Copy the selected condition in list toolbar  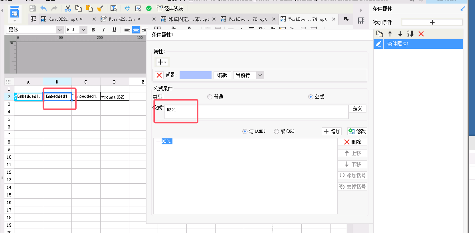[379, 34]
